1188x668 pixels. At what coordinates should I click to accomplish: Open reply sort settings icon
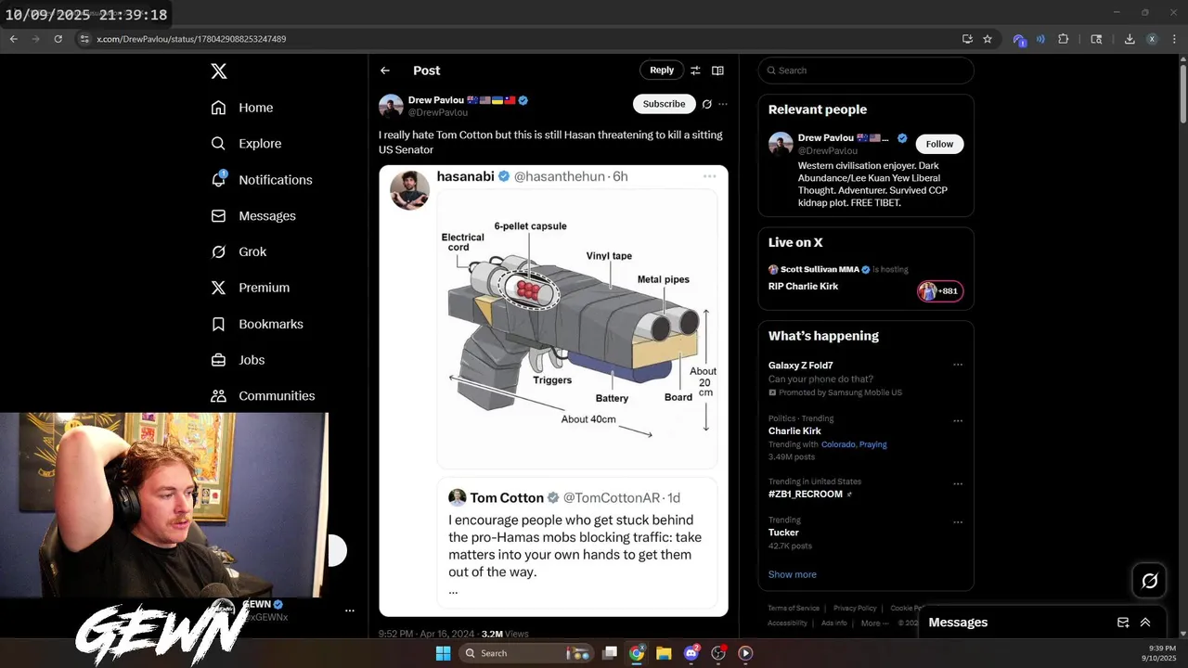pyautogui.click(x=695, y=71)
